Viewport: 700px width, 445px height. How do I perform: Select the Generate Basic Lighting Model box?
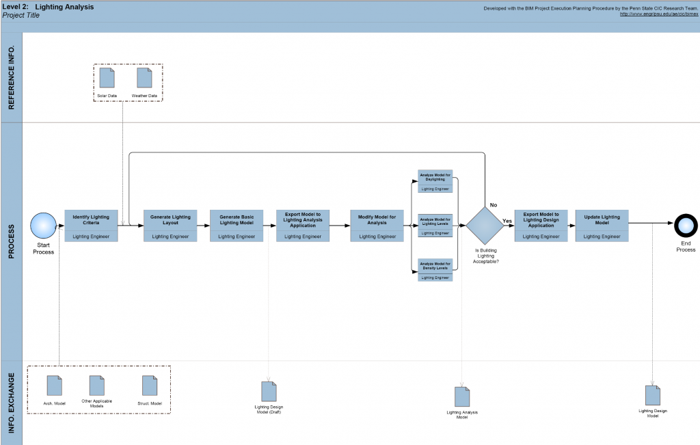point(237,225)
